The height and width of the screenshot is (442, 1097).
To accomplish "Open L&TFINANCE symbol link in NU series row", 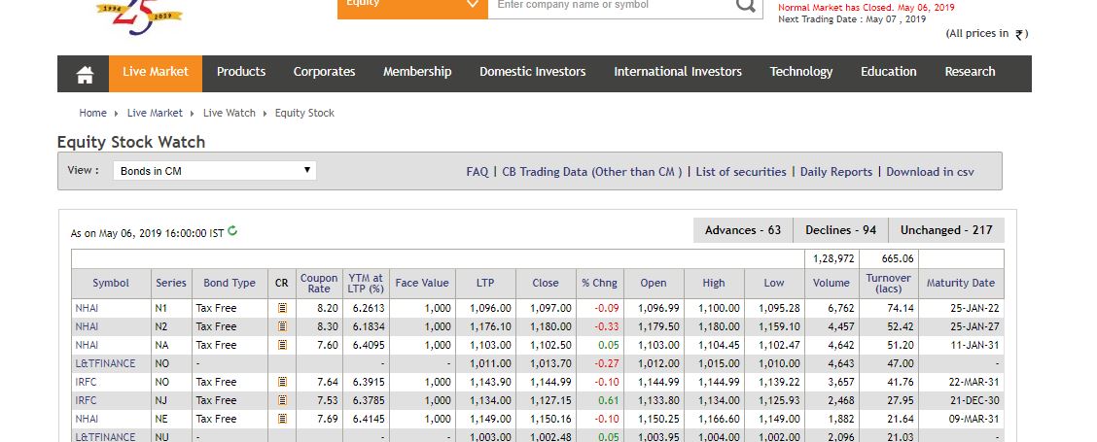I will click(106, 437).
